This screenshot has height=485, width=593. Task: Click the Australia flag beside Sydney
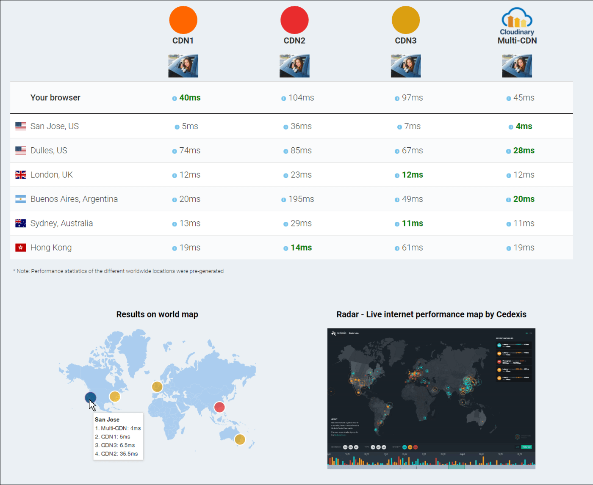point(20,223)
